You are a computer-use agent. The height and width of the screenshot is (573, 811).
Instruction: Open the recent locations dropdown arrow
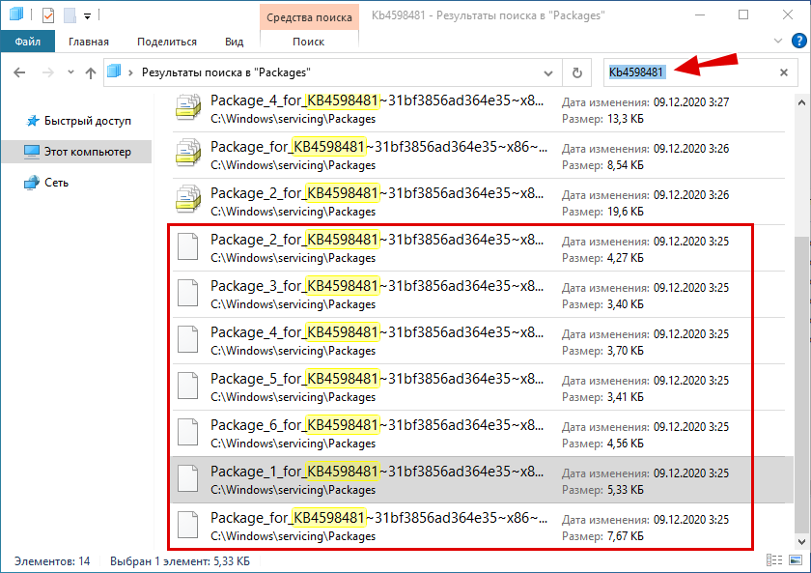pos(70,72)
